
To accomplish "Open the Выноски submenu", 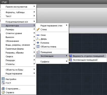I will [18, 37].
